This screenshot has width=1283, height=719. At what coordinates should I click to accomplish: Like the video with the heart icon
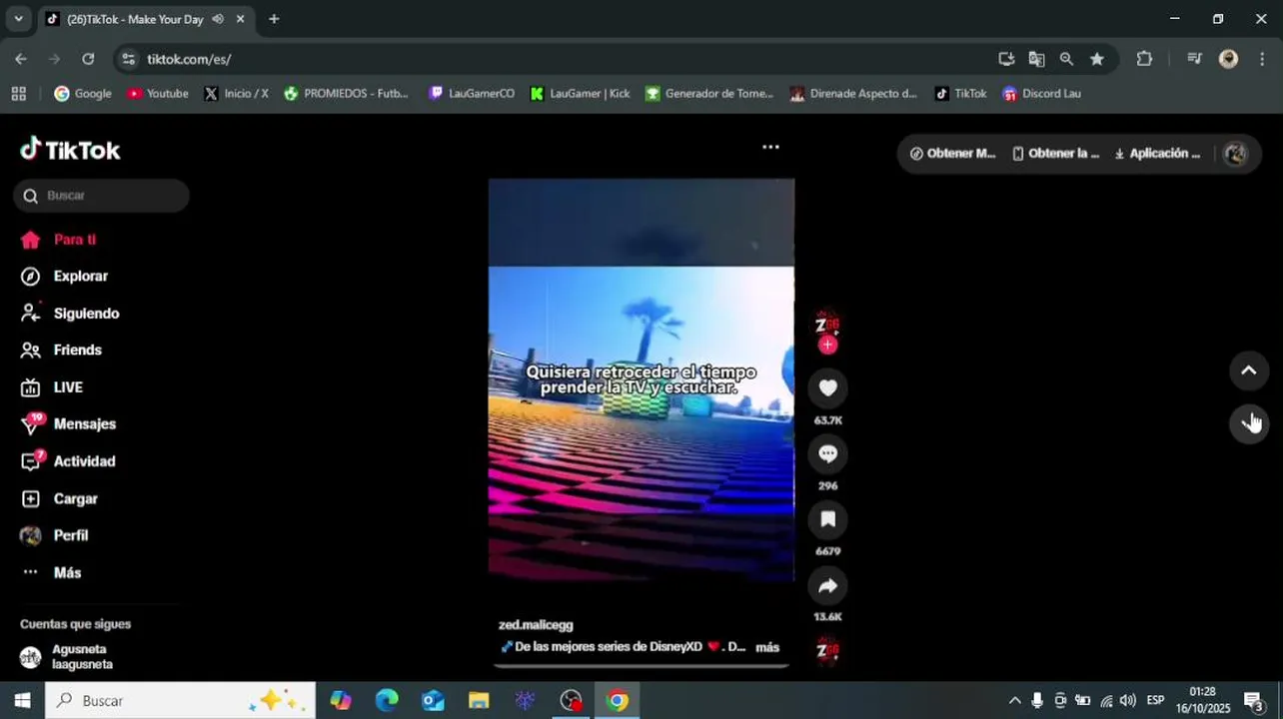point(827,387)
